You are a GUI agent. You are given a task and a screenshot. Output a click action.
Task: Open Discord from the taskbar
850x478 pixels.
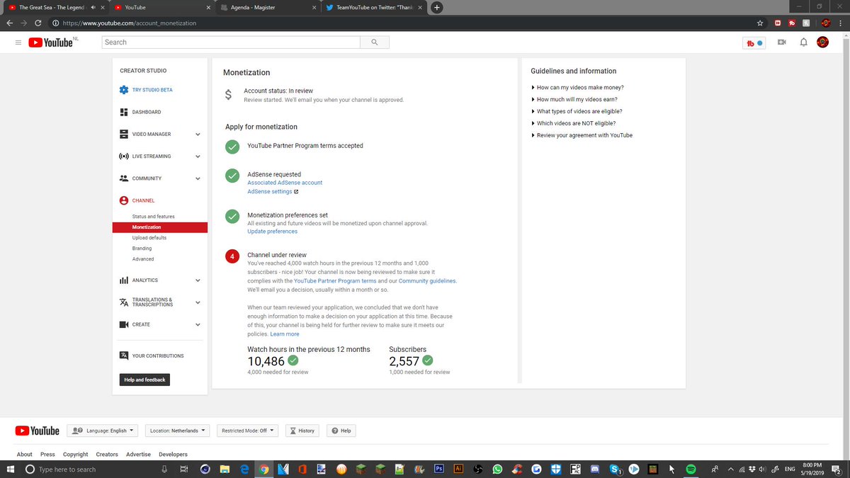(595, 469)
